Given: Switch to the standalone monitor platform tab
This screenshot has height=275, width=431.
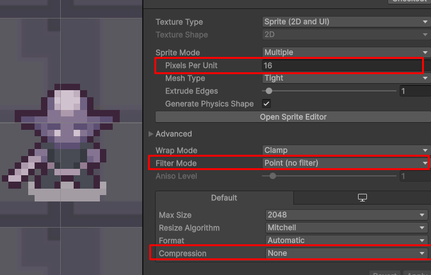Looking at the screenshot, I should pyautogui.click(x=362, y=198).
